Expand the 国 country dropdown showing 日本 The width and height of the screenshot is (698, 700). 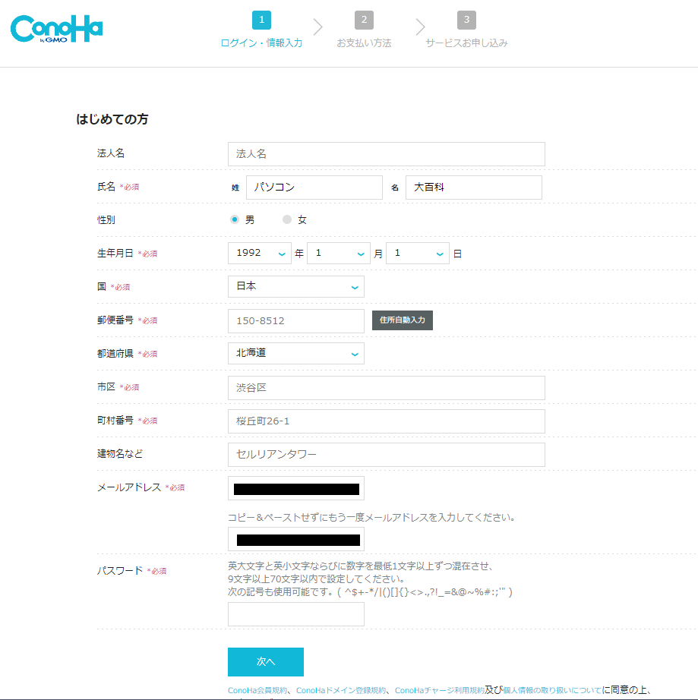pos(295,287)
